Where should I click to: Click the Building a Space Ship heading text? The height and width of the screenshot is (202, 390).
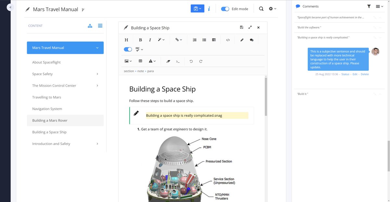click(162, 89)
